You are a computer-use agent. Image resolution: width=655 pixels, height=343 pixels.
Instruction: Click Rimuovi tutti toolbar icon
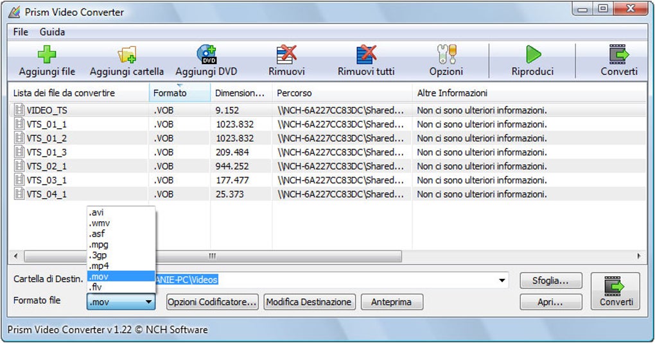366,54
